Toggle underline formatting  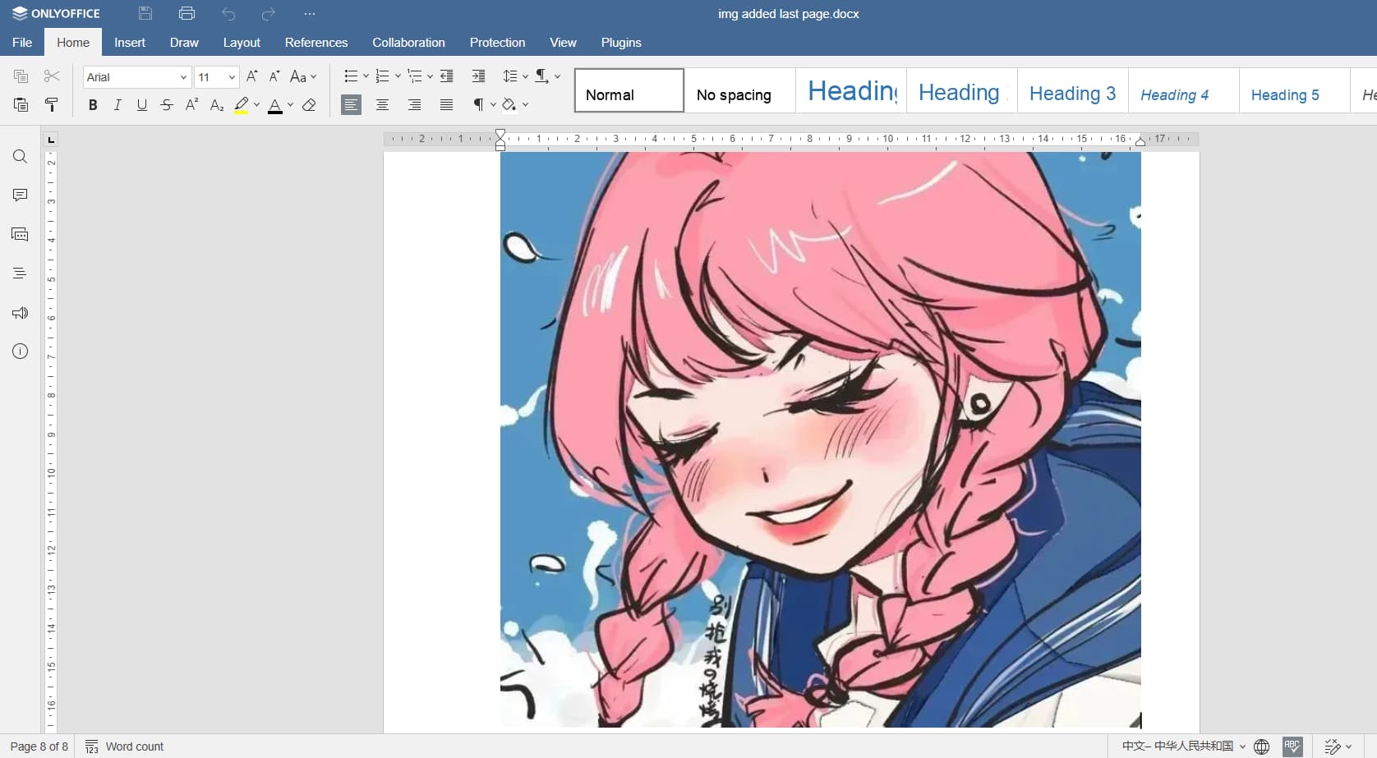click(x=142, y=104)
